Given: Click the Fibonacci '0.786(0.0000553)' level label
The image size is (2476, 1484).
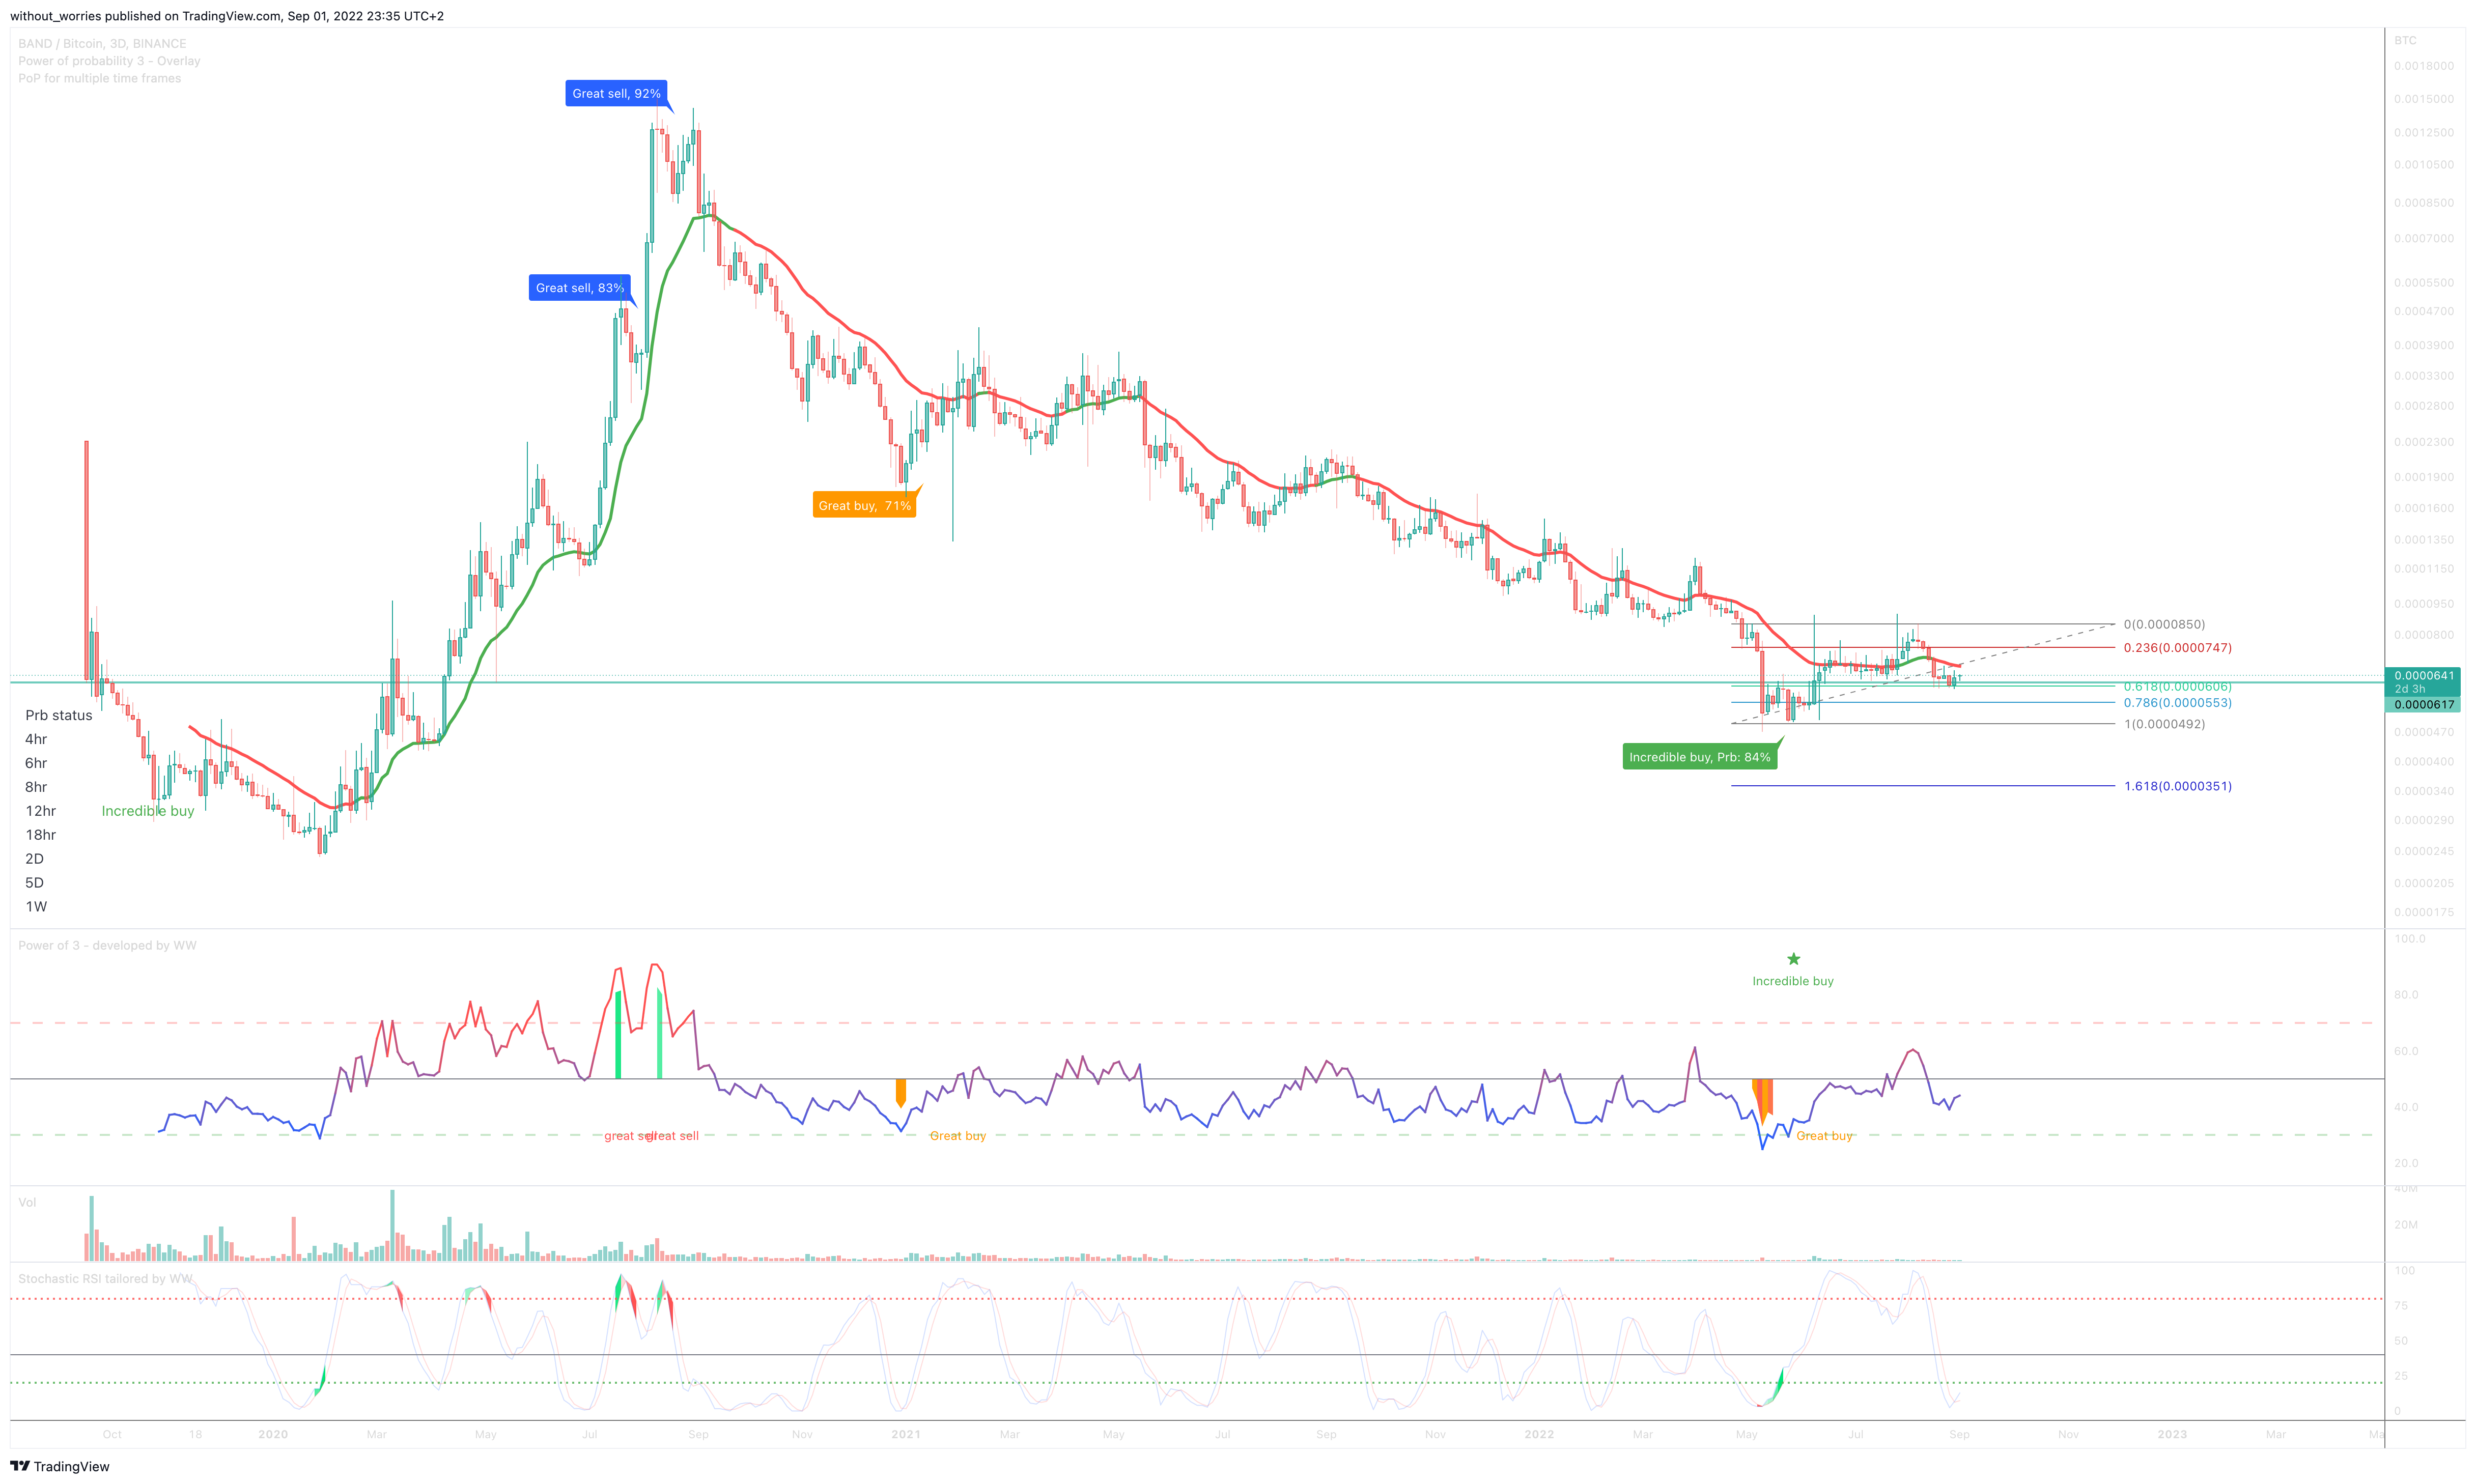Looking at the screenshot, I should tap(2177, 702).
